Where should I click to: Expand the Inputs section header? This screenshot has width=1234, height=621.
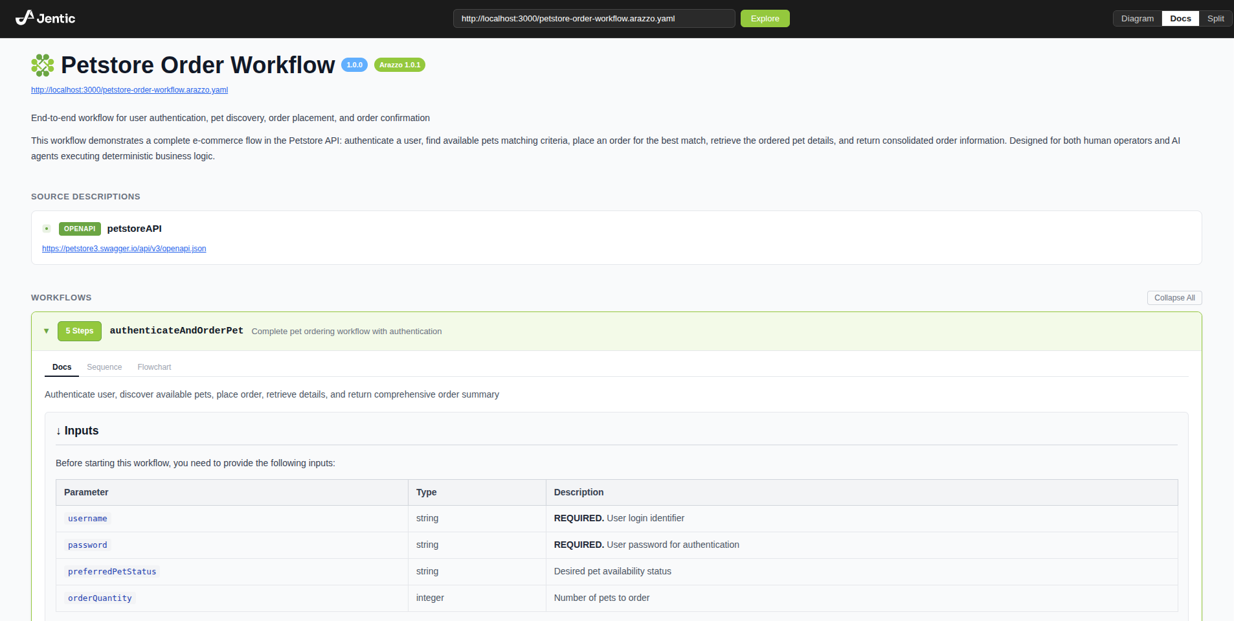(x=82, y=430)
